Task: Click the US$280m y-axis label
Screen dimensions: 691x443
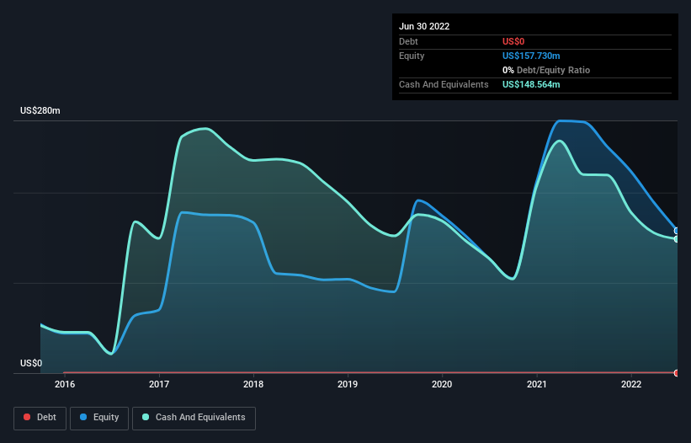Action: (40, 110)
